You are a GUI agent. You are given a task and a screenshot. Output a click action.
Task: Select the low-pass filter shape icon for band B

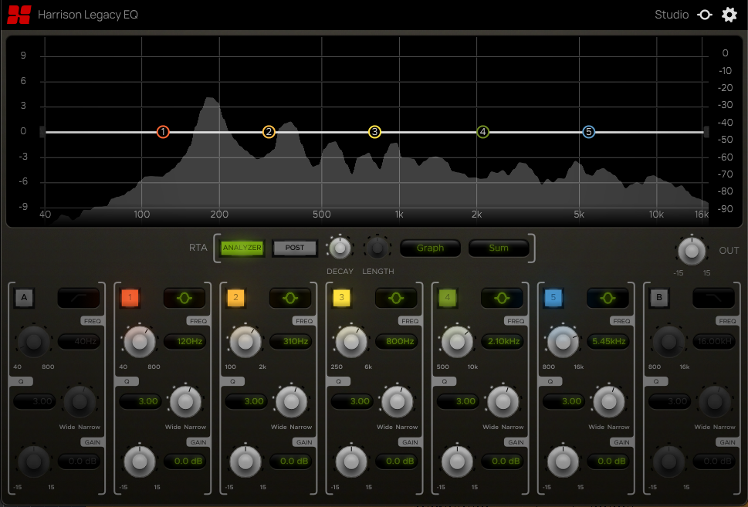(x=714, y=298)
